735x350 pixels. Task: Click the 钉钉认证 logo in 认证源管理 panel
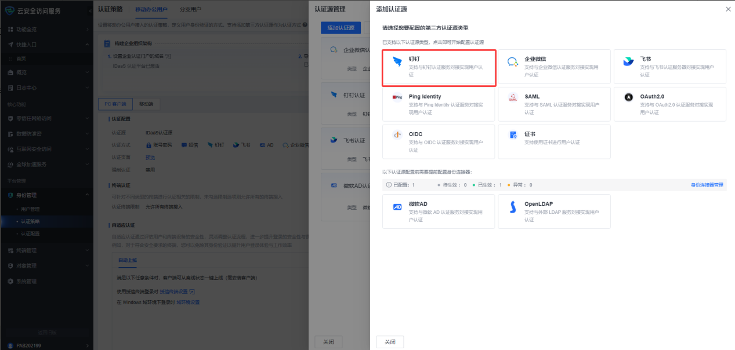point(334,94)
